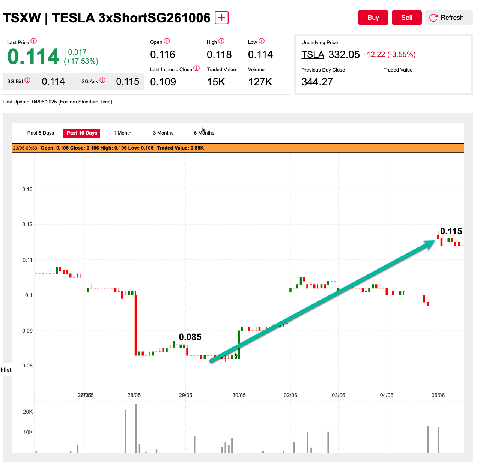Switch chart to 3 Months

(x=163, y=133)
